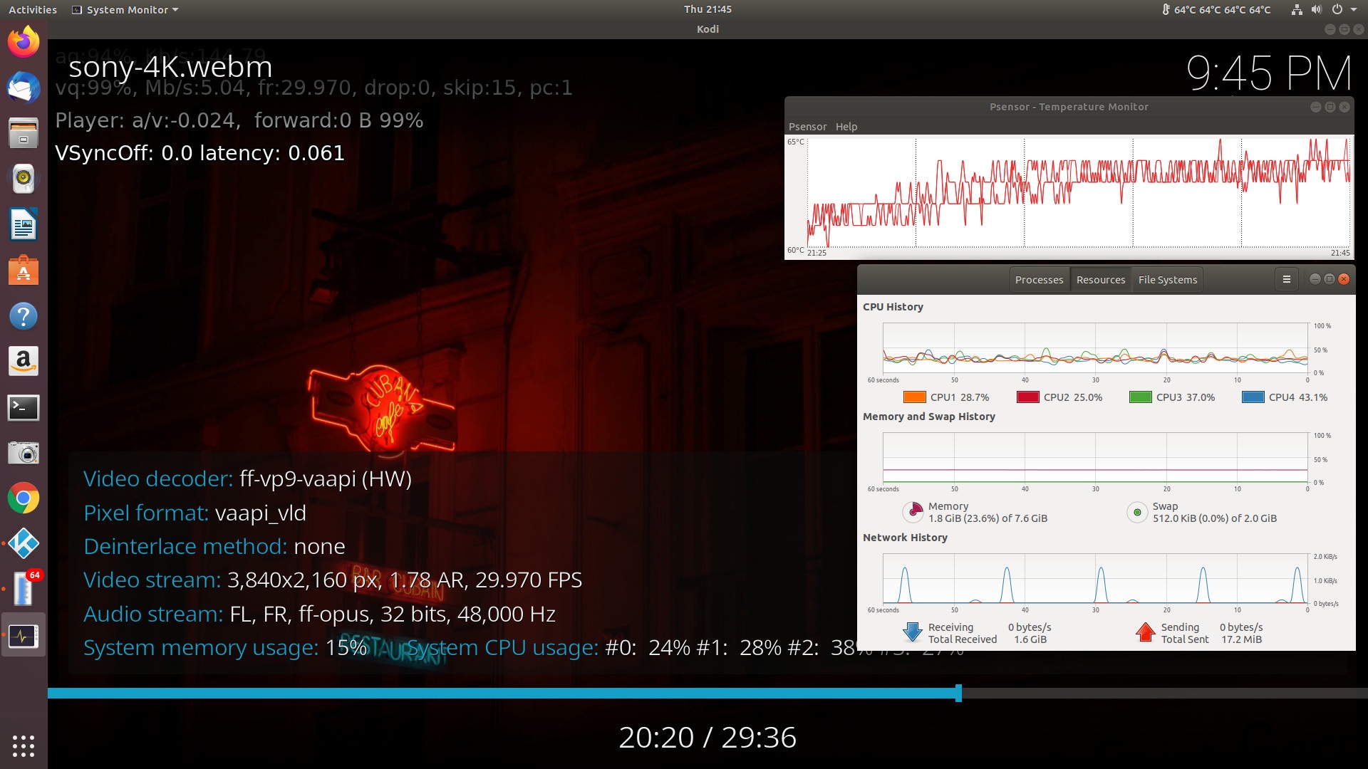Open the Activities overview
The width and height of the screenshot is (1368, 769).
33,10
